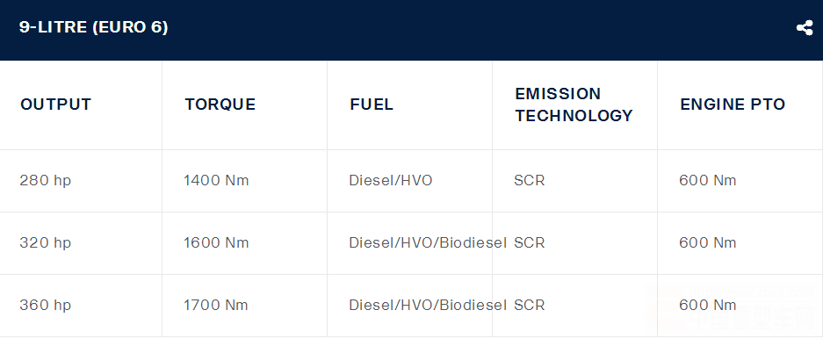This screenshot has height=339, width=823.
Task: Click the 1600 Nm torque value
Action: (x=216, y=243)
